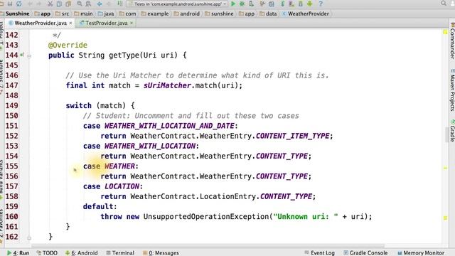
Task: Open the Memory Monitor
Action: tap(420, 253)
